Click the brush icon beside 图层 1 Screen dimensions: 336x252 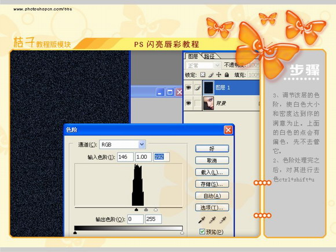pos(198,87)
